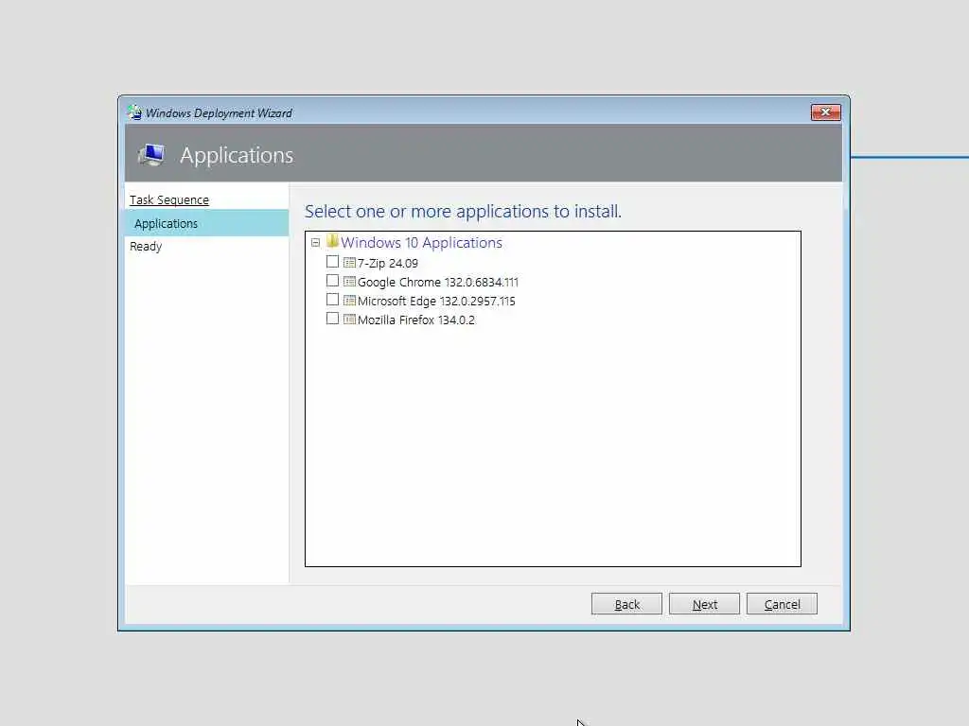969x726 pixels.
Task: Select the Applications step in sidebar
Action: click(206, 223)
